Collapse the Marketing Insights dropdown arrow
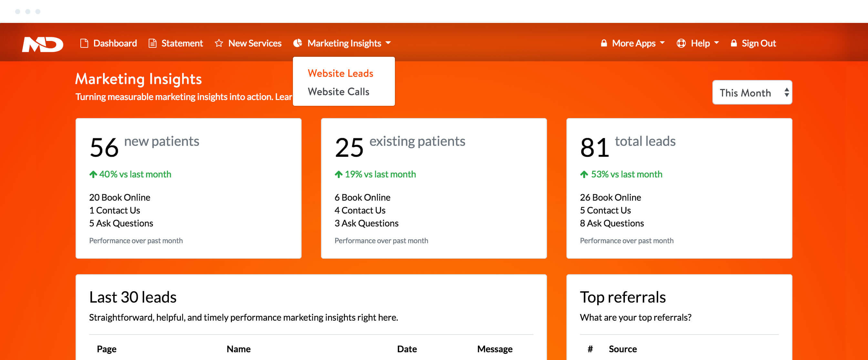 click(x=388, y=43)
